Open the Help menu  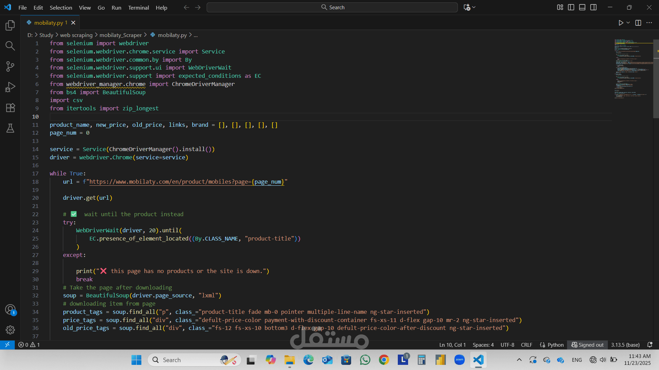point(161,8)
